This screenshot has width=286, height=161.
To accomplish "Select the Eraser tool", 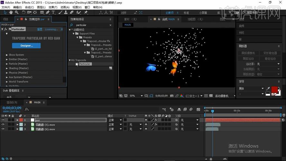I will click(x=72, y=13).
